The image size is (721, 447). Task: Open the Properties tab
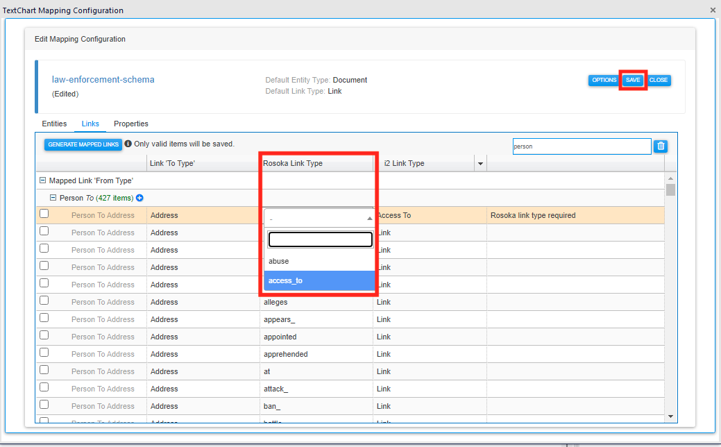(130, 124)
